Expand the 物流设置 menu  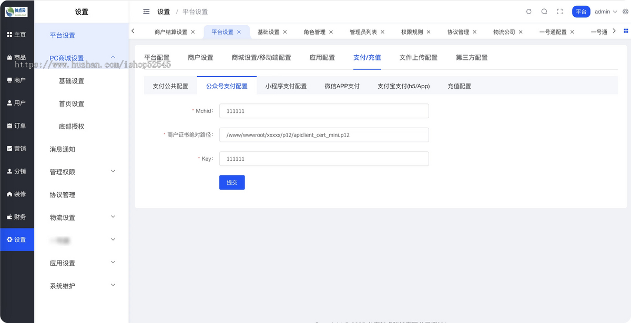[81, 217]
